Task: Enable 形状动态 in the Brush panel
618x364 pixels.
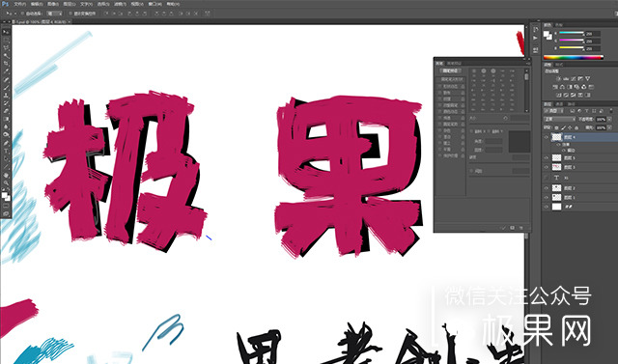Action: pyautogui.click(x=439, y=86)
